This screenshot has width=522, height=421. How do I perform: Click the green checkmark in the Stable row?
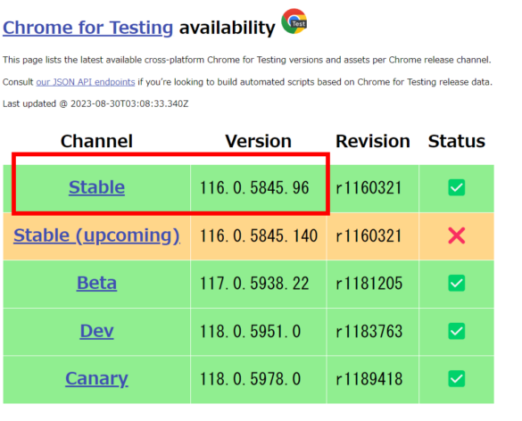tap(457, 187)
